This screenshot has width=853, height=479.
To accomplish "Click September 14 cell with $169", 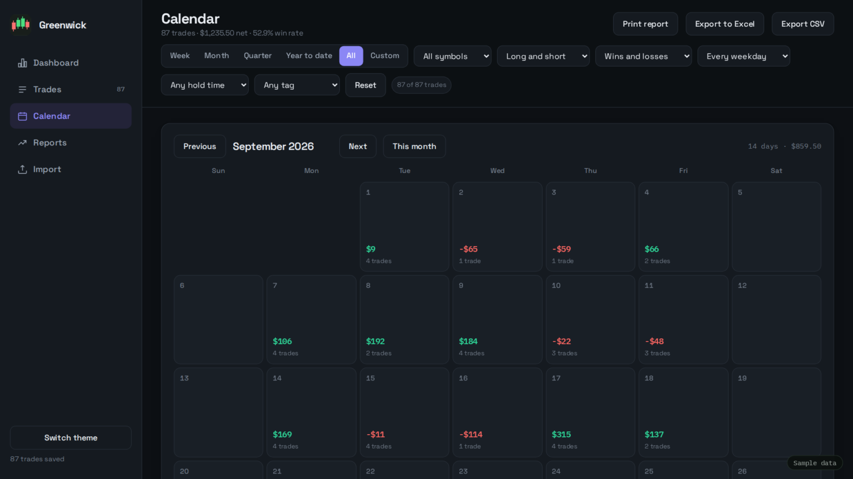I will [312, 412].
